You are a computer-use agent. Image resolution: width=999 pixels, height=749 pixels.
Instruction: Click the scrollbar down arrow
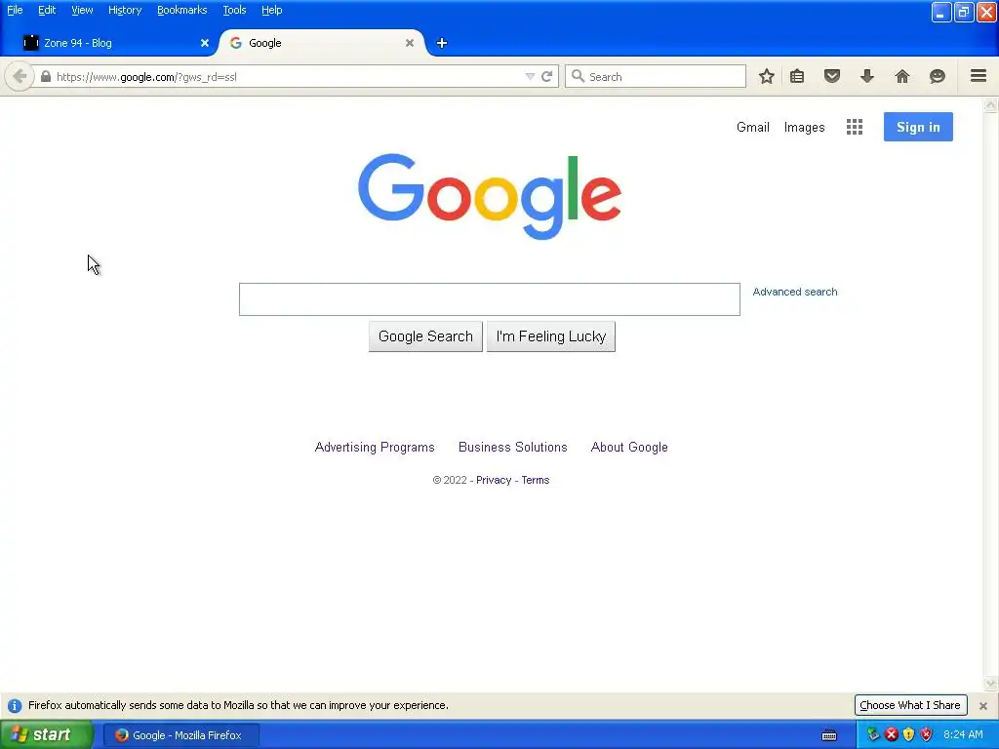pyautogui.click(x=991, y=684)
